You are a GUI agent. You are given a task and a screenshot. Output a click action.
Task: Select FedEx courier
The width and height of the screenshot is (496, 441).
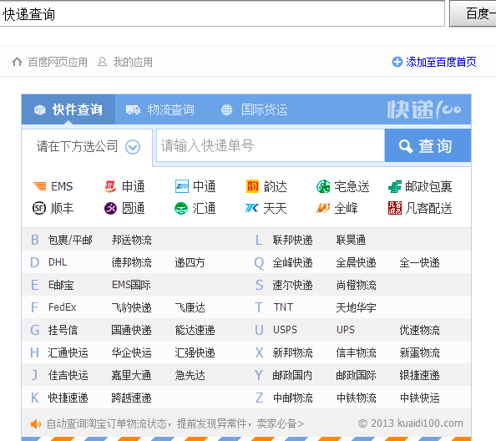click(x=63, y=307)
